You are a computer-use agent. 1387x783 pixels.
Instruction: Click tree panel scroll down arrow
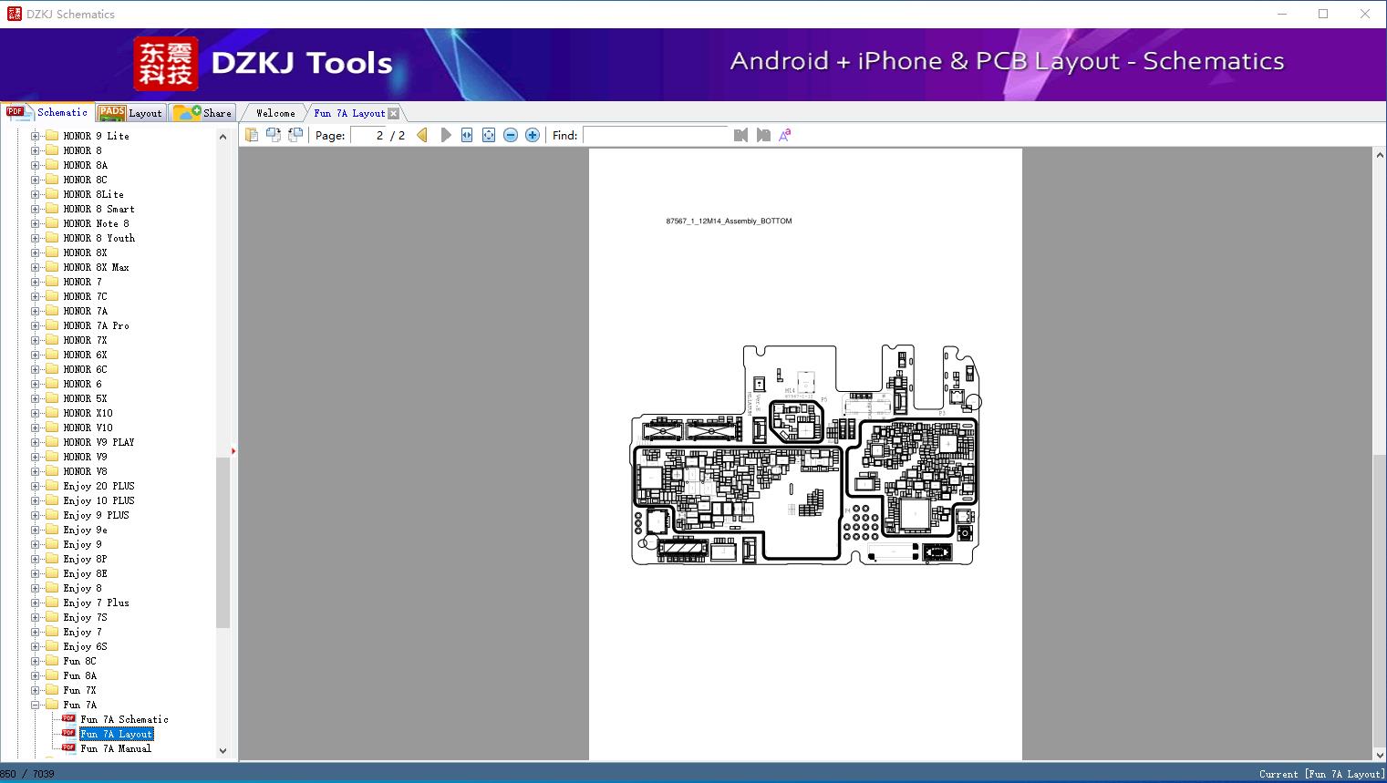(223, 751)
